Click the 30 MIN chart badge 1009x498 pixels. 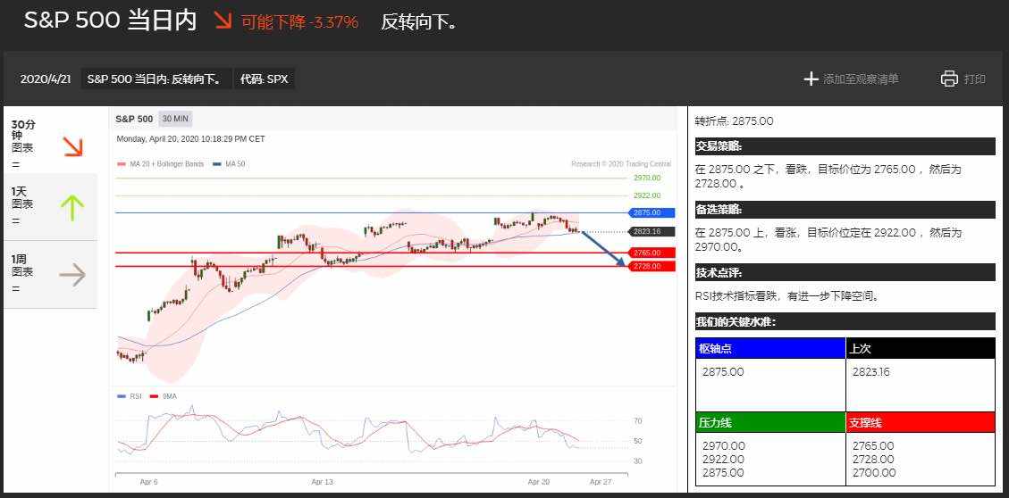pyautogui.click(x=176, y=119)
